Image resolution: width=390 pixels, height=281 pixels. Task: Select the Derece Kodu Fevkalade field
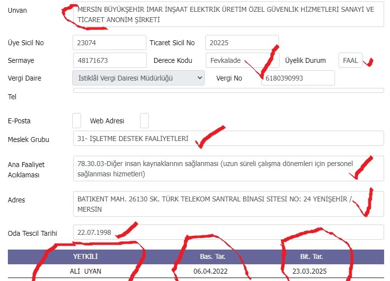243,60
